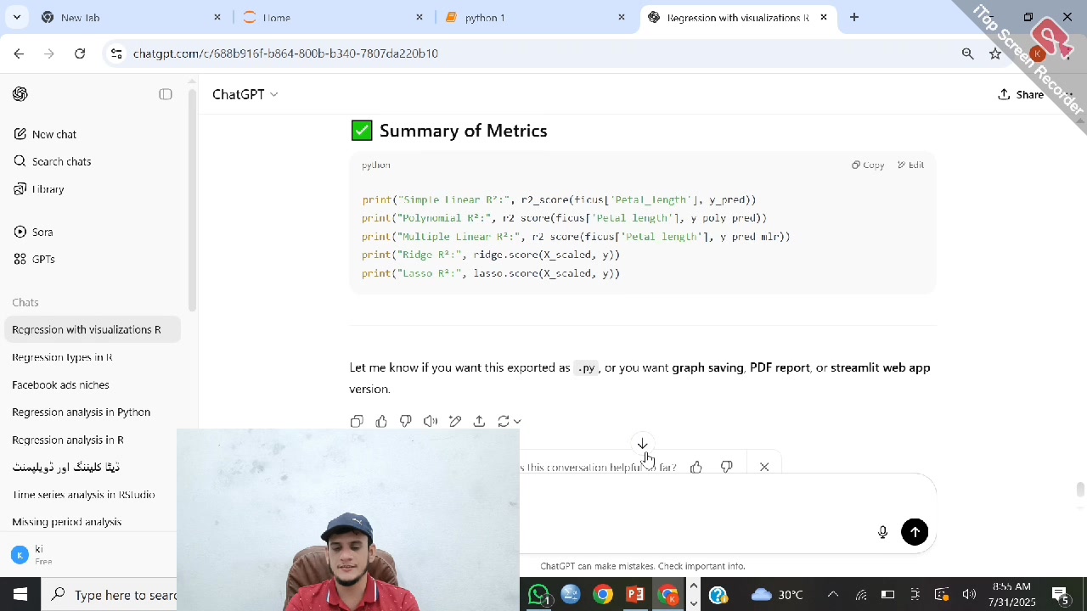
Task: Open WhatsApp from the taskbar
Action: click(x=538, y=595)
